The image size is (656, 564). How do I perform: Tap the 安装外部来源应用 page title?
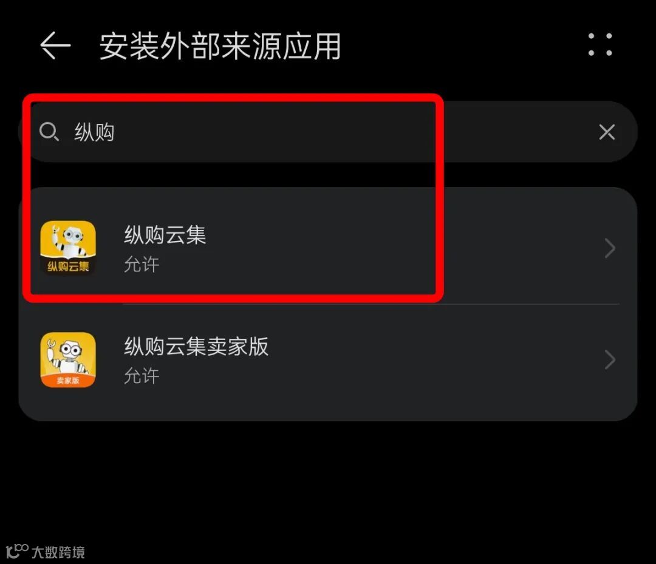click(x=220, y=46)
